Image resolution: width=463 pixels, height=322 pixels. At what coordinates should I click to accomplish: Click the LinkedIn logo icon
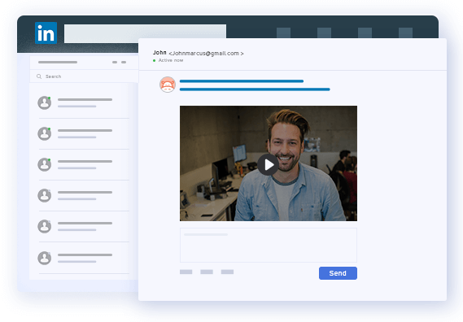tap(46, 33)
